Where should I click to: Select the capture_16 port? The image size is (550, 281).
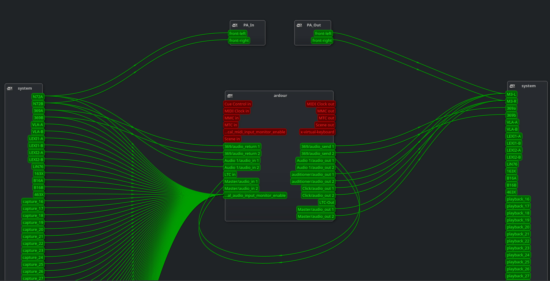coord(33,202)
